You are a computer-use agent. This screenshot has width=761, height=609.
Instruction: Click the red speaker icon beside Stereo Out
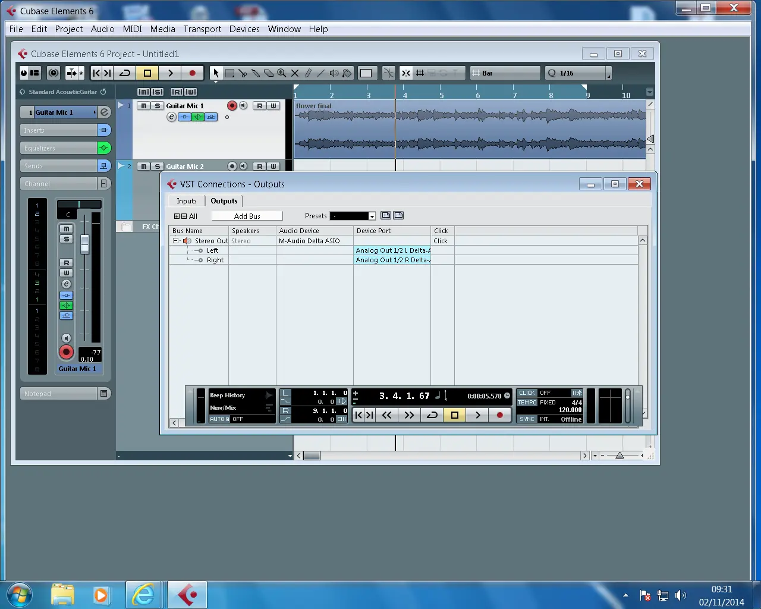tap(187, 241)
